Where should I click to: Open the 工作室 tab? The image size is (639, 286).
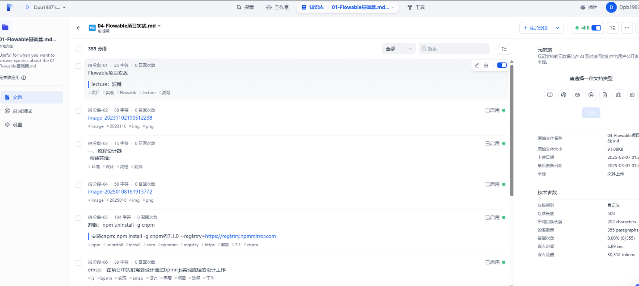[277, 7]
